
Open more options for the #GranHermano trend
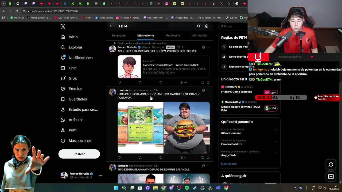pyautogui.click(x=276, y=130)
